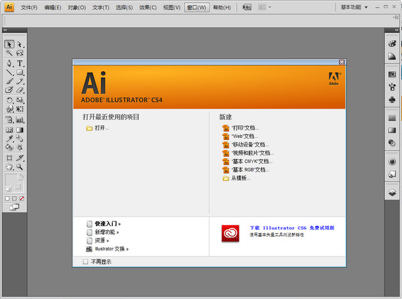Open the Stroke panel icon
The height and width of the screenshot is (299, 402).
tap(392, 117)
